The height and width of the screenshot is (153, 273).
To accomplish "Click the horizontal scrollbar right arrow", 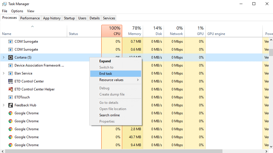I will coord(266,151).
